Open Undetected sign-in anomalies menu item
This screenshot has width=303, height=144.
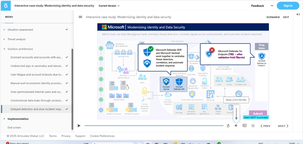coord(36,66)
